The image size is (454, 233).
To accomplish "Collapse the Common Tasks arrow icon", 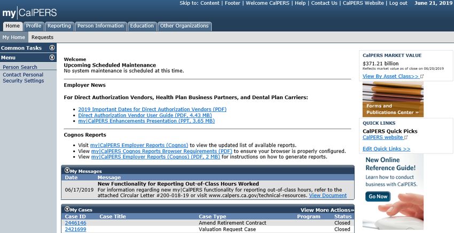I will click(x=52, y=47).
